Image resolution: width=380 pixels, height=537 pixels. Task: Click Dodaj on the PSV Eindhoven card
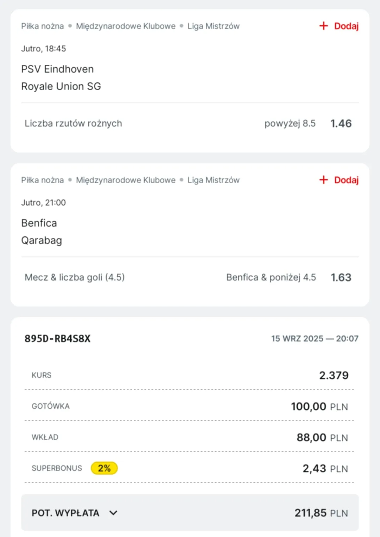pos(346,26)
